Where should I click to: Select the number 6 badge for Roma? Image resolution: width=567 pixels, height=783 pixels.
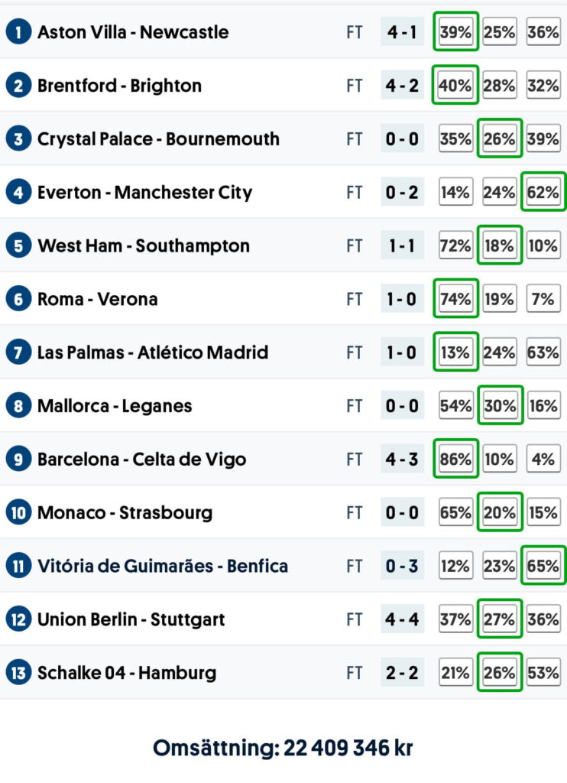coord(17,299)
